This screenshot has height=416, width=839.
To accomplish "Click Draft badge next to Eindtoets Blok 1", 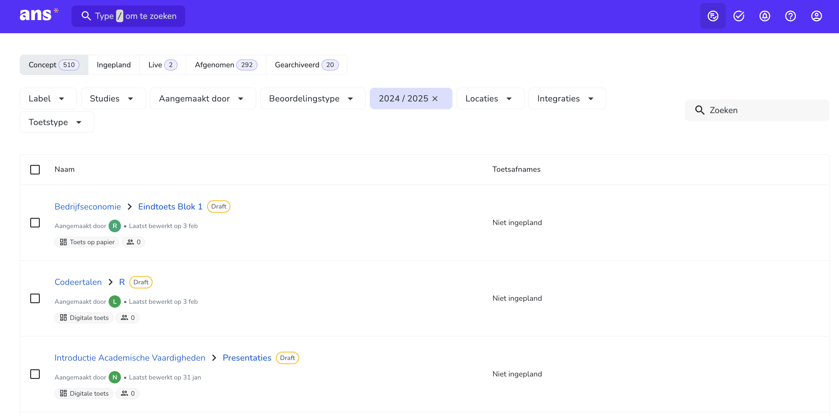I will pos(218,207).
